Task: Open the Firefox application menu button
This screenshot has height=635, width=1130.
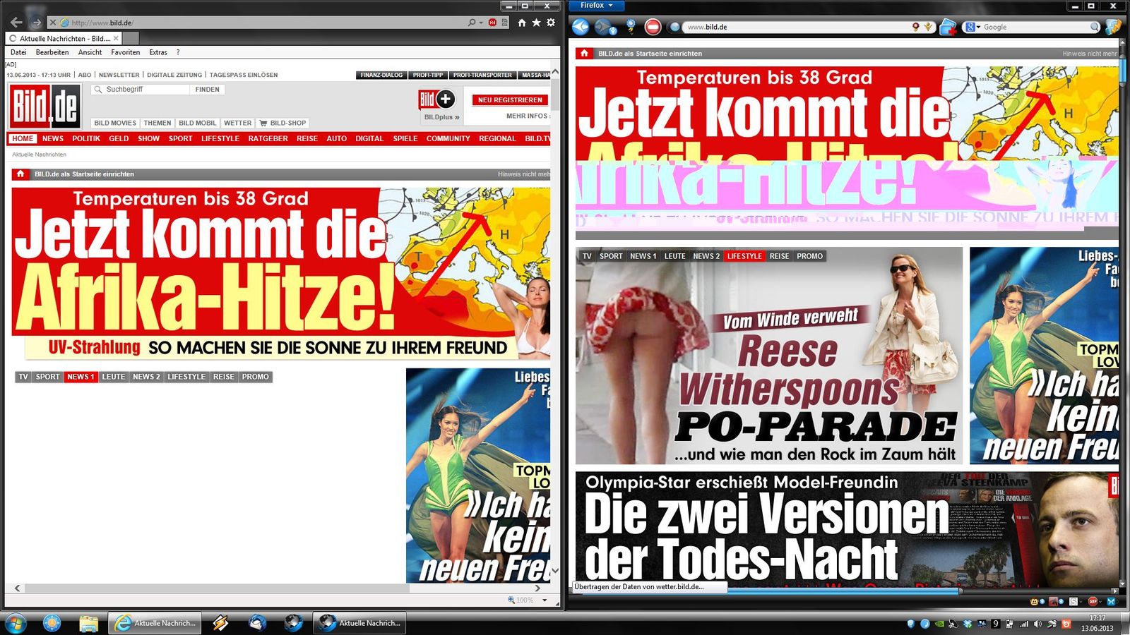Action: tap(596, 6)
